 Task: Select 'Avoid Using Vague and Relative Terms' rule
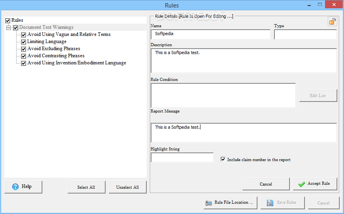(69, 34)
